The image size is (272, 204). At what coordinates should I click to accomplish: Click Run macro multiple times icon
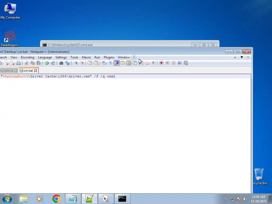pyautogui.click(x=180, y=63)
